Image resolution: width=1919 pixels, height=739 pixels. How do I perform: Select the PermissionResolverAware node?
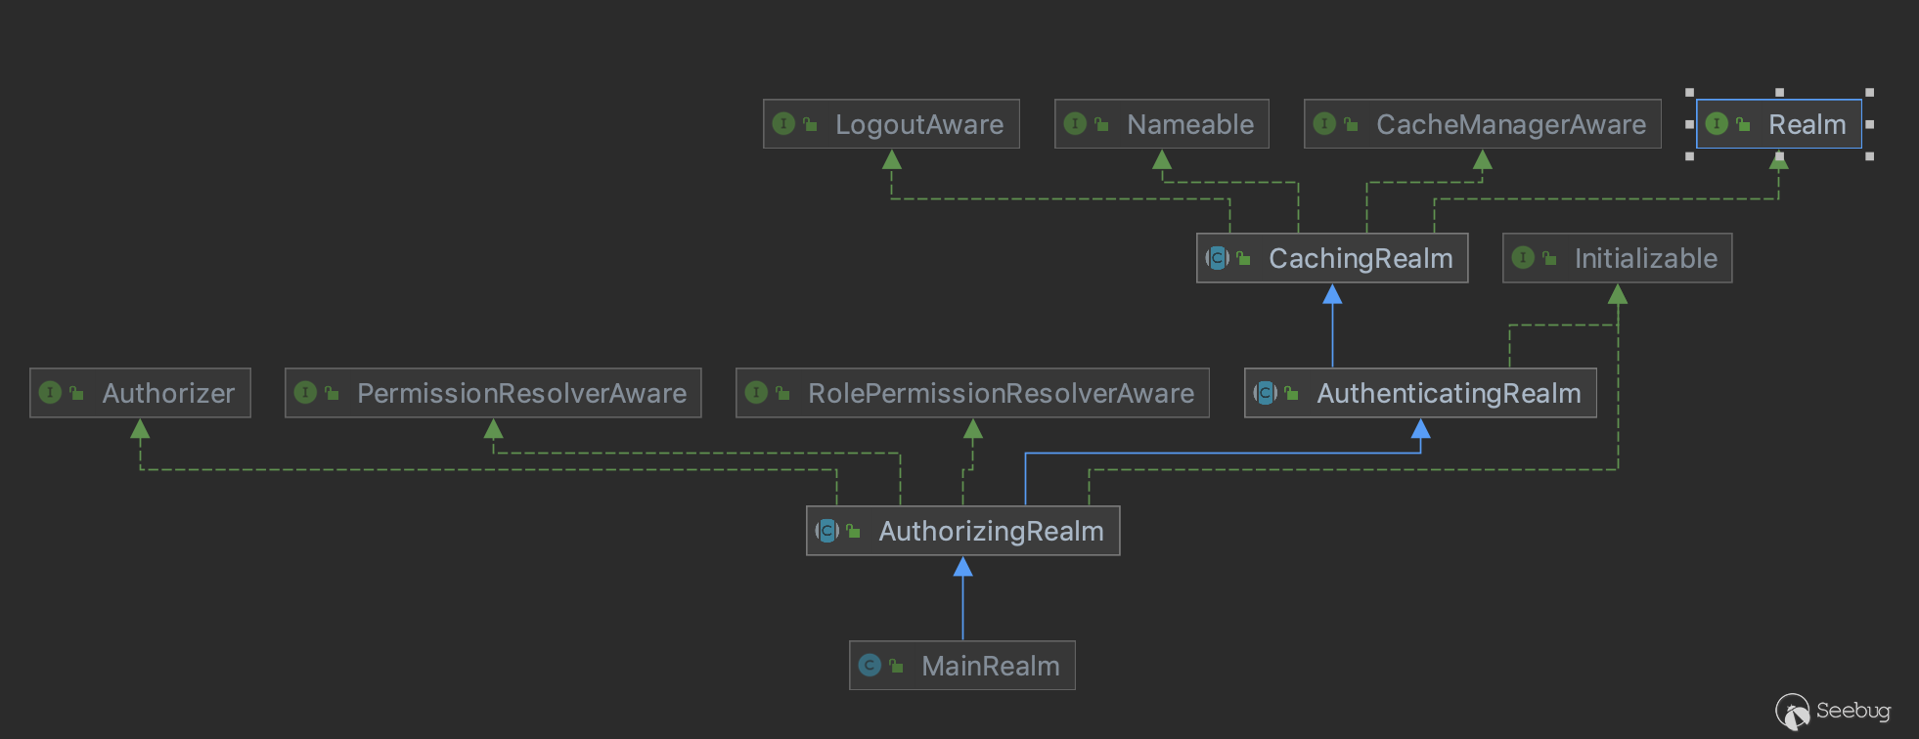pos(521,393)
